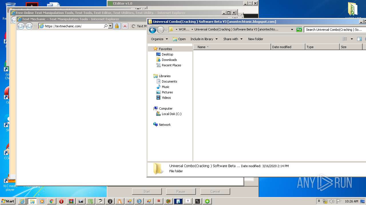Open the Organize dropdown menu

159,39
